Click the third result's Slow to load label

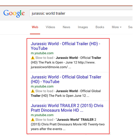pyautogui.click(x=44, y=120)
